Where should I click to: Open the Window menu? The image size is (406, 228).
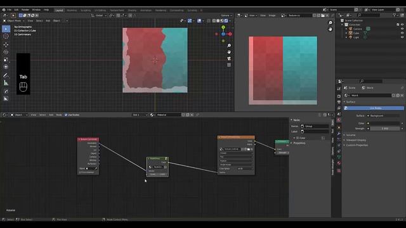36,10
